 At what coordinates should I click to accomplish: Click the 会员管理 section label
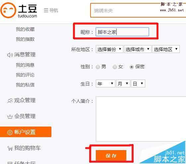point(25,116)
